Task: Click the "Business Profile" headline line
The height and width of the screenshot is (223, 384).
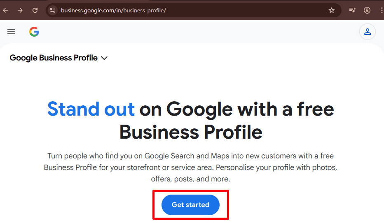Action: click(191, 132)
